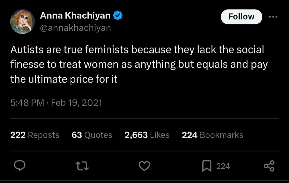Click the 5:48 PM time link
The width and height of the screenshot is (289, 183).
(27, 103)
